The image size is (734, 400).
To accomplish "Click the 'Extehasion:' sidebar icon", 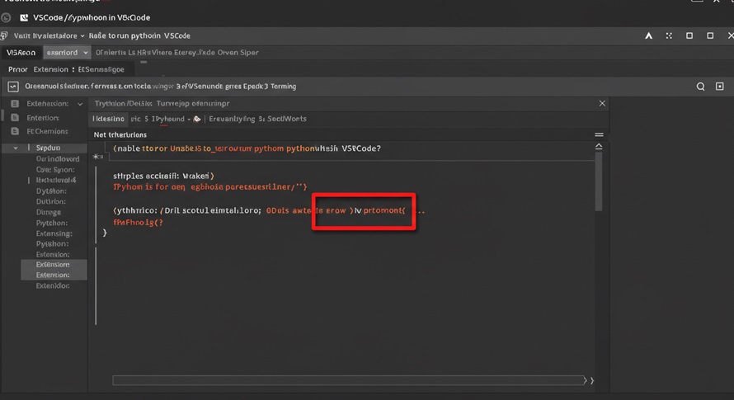I will (15, 104).
